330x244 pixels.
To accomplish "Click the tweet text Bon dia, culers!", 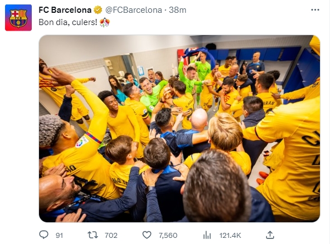I will tap(68, 22).
